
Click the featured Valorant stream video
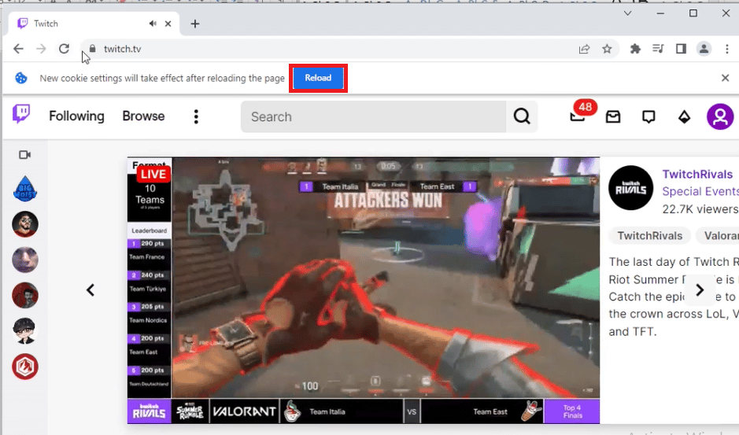point(364,290)
